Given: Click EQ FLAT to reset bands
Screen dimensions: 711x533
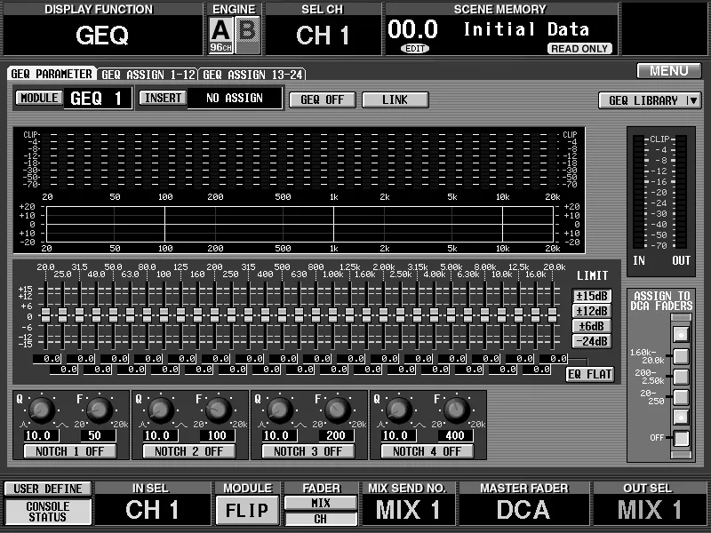Looking at the screenshot, I should [590, 374].
